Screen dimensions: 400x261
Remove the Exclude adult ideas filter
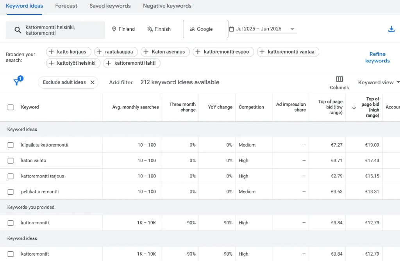(x=92, y=82)
